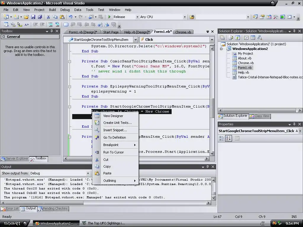Click Comment Out Selected Lines icon
The image size is (303, 227).
click(x=50, y=25)
